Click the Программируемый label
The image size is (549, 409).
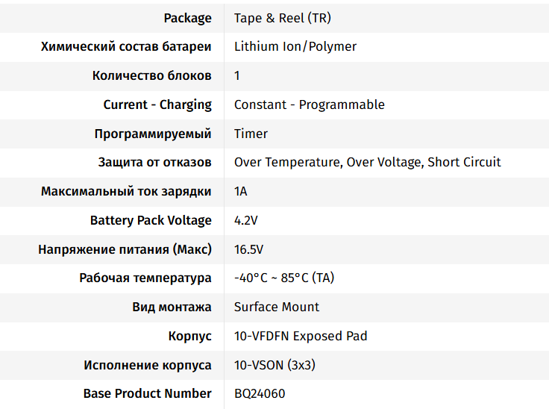[x=153, y=134]
